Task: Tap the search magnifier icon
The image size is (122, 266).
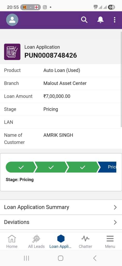Action: point(84,20)
